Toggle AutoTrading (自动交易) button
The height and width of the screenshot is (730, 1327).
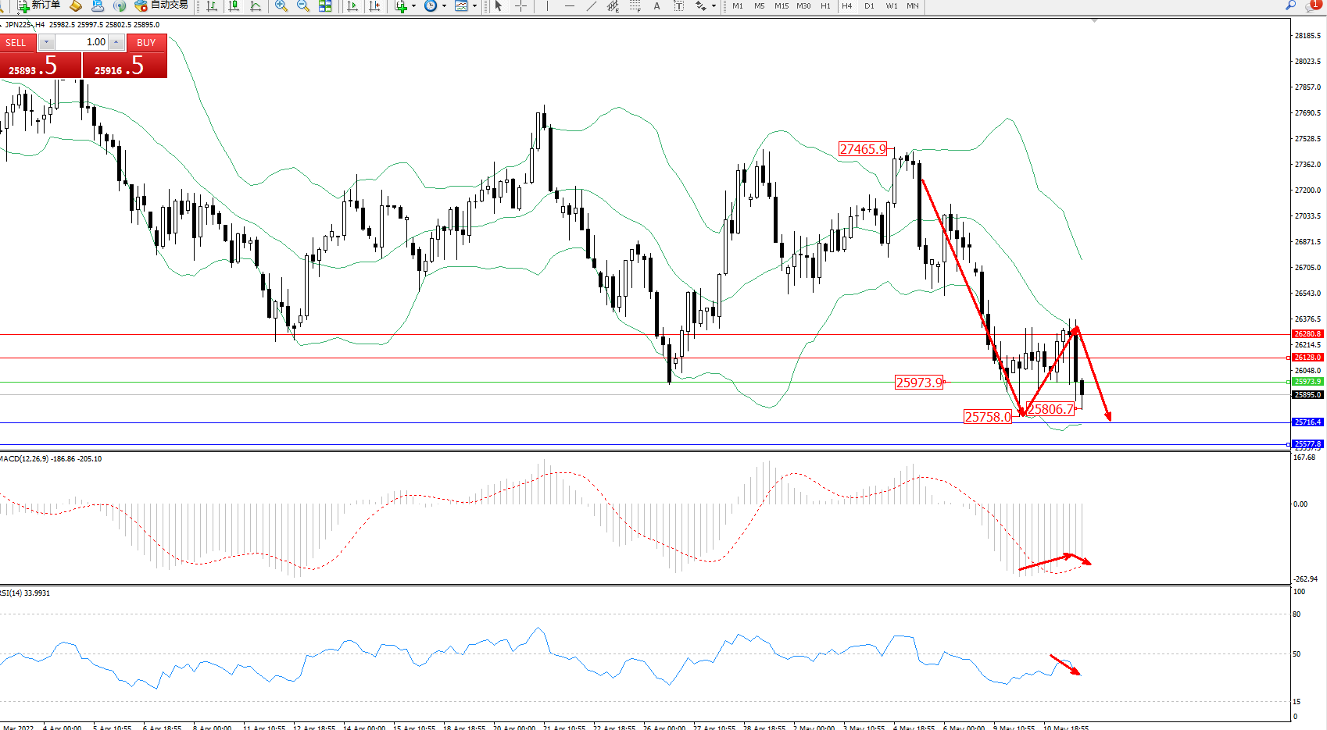[x=161, y=5]
